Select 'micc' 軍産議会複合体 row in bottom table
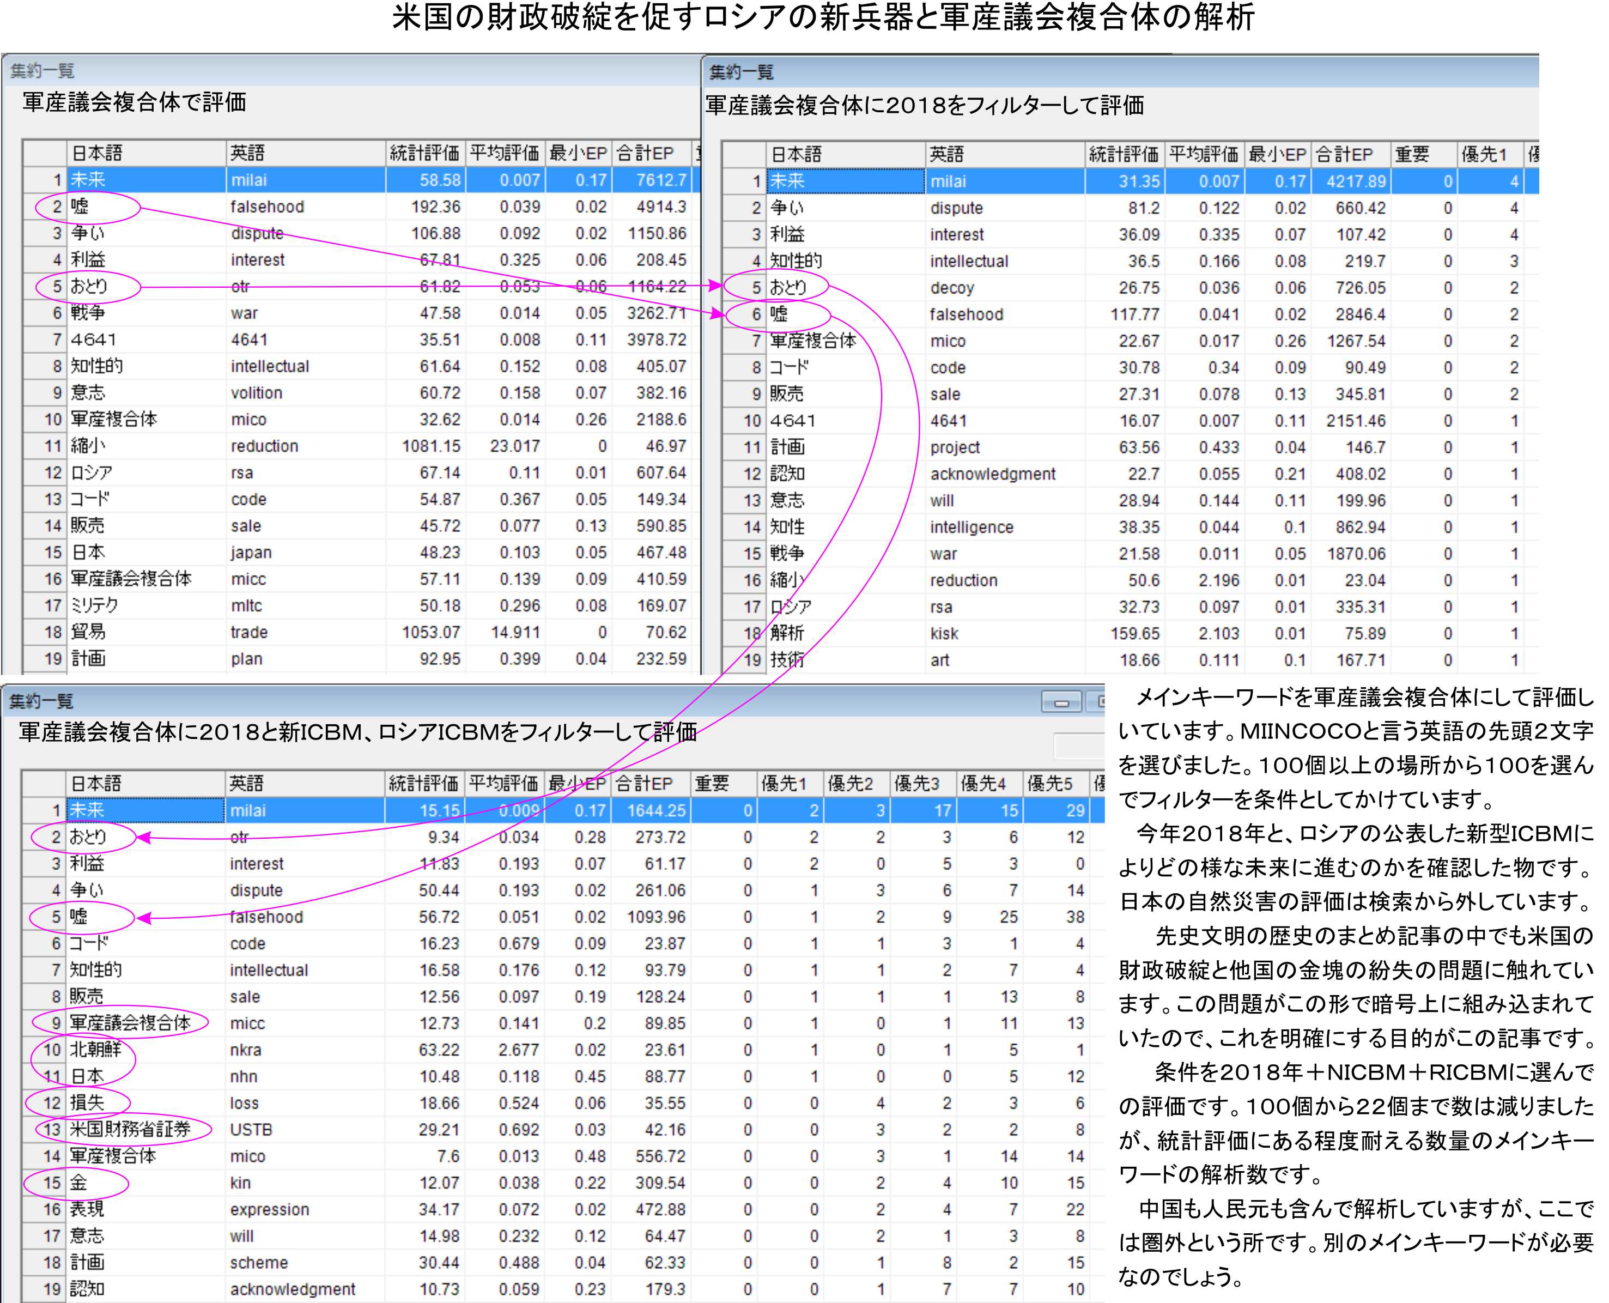The width and height of the screenshot is (1609, 1303). pyautogui.click(x=563, y=1024)
